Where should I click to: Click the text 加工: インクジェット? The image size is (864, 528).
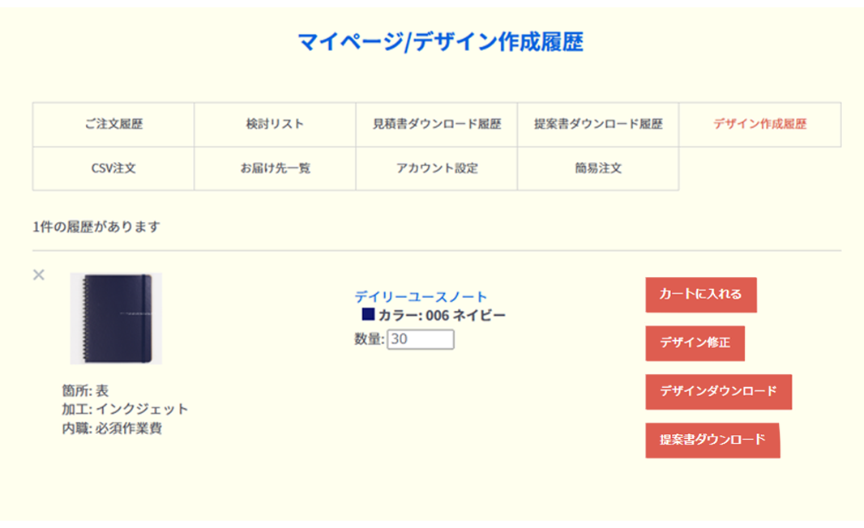tap(125, 409)
